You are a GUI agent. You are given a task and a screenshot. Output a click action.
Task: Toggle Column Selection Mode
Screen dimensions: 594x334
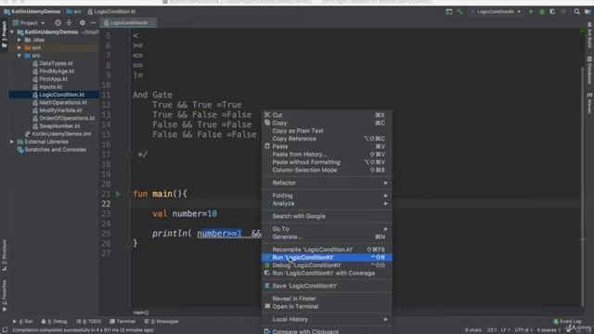pos(327,170)
